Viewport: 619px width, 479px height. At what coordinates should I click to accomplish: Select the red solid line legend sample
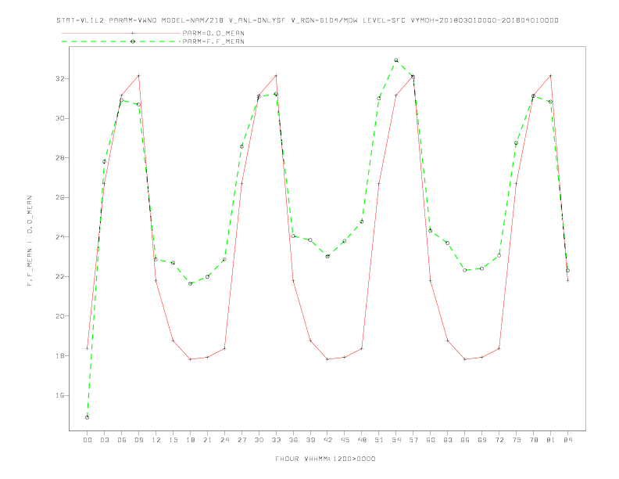(x=121, y=33)
